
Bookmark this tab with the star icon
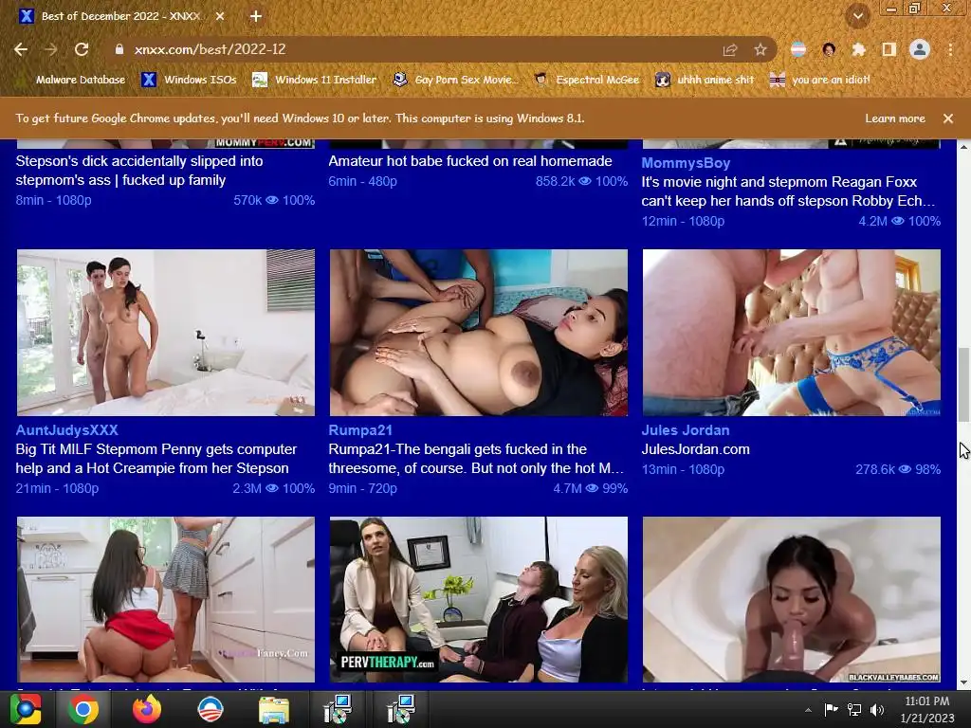click(760, 49)
